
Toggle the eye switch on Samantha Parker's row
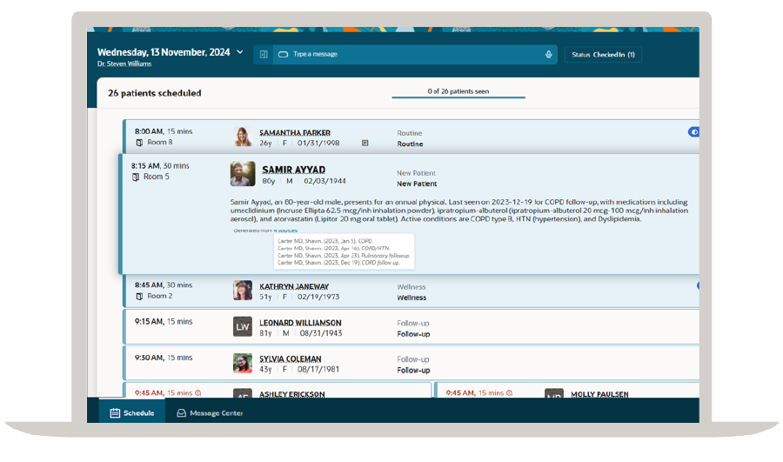pyautogui.click(x=693, y=132)
